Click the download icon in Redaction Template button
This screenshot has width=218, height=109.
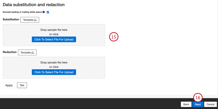pos(33,53)
